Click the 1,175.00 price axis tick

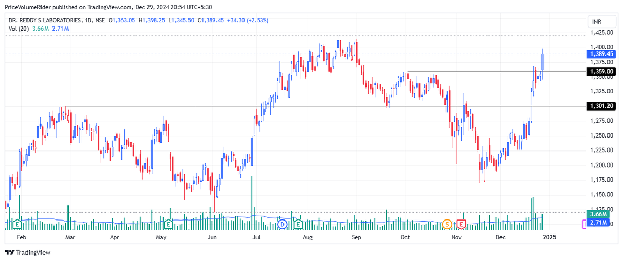pos(602,180)
